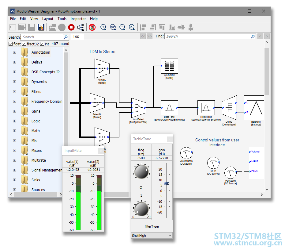Toggle the int checkbox
Viewport: 285px width, 250px height.
42,44
